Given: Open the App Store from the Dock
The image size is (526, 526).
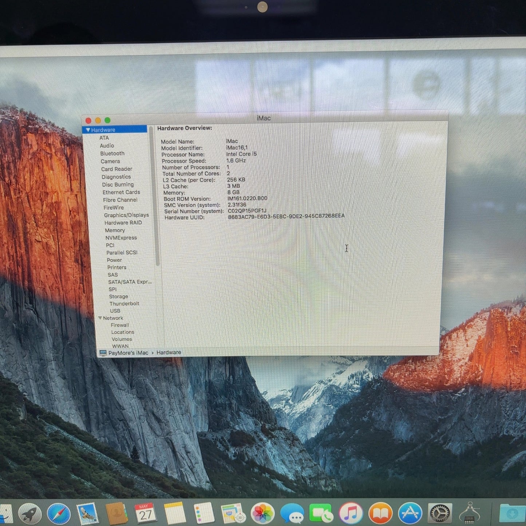Looking at the screenshot, I should pos(410,514).
